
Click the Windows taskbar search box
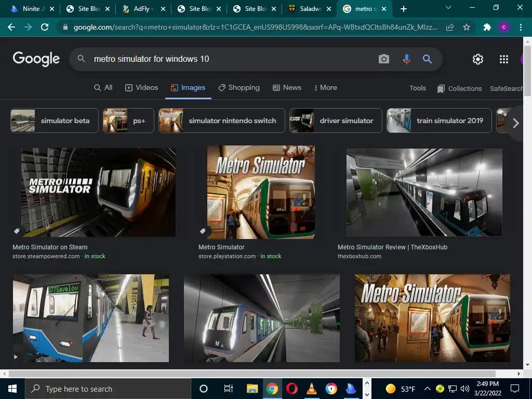point(108,389)
